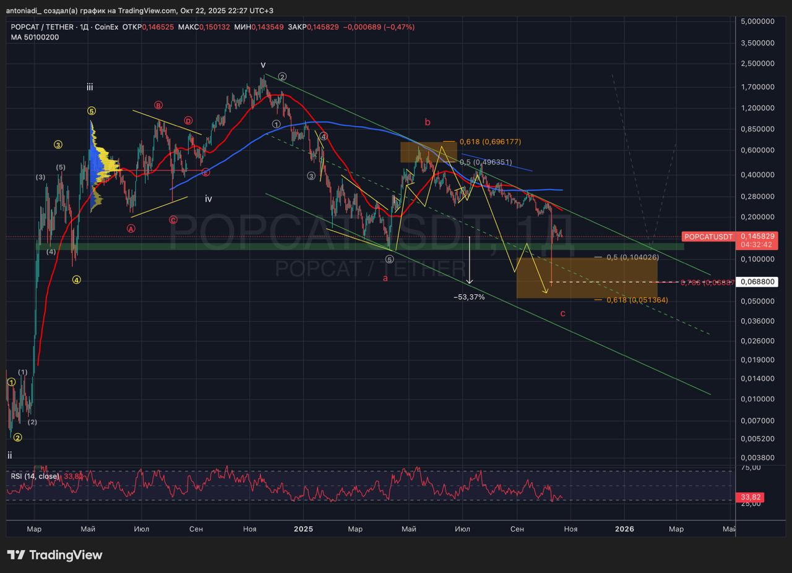Click the 2026 label on time axis
The height and width of the screenshot is (573, 792).
pos(624,529)
